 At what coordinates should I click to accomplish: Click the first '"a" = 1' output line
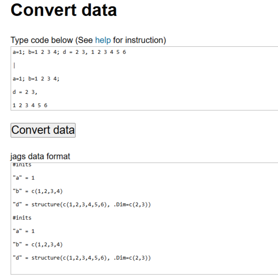coord(24,178)
